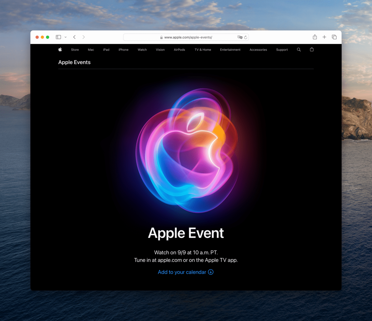Open a new tab with the plus icon
This screenshot has height=321, width=372.
click(324, 37)
